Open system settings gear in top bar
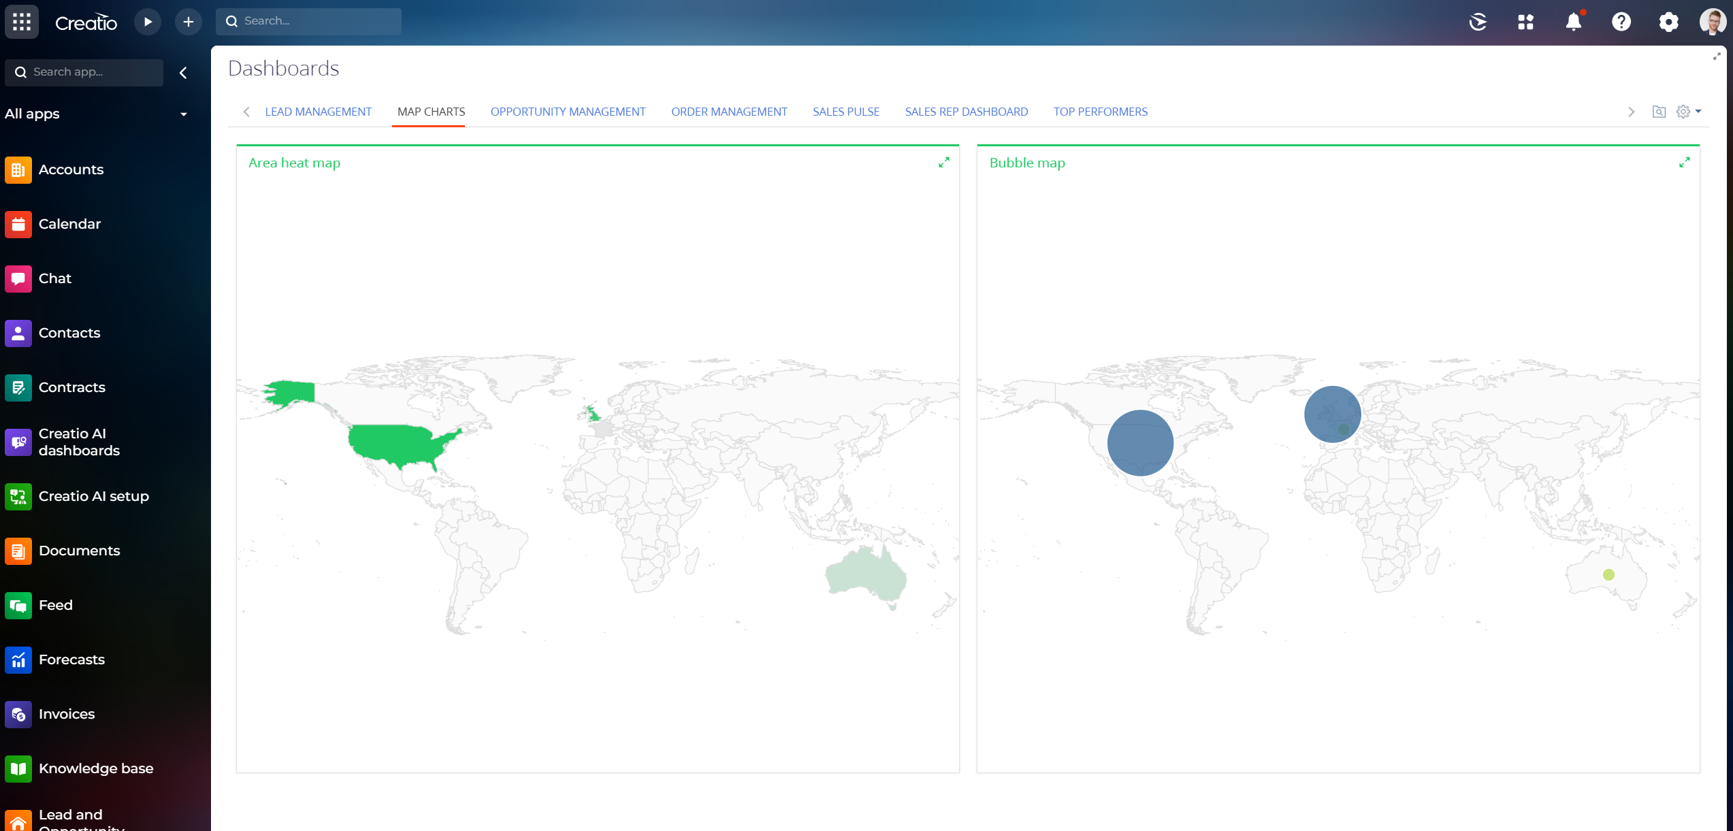1733x831 pixels. pyautogui.click(x=1668, y=22)
